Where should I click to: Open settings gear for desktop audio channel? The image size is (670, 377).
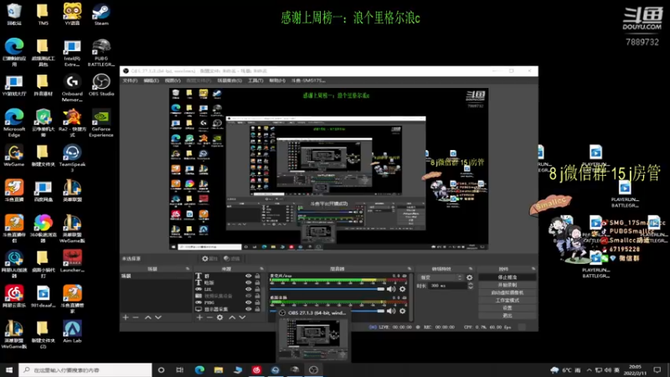pyautogui.click(x=403, y=311)
